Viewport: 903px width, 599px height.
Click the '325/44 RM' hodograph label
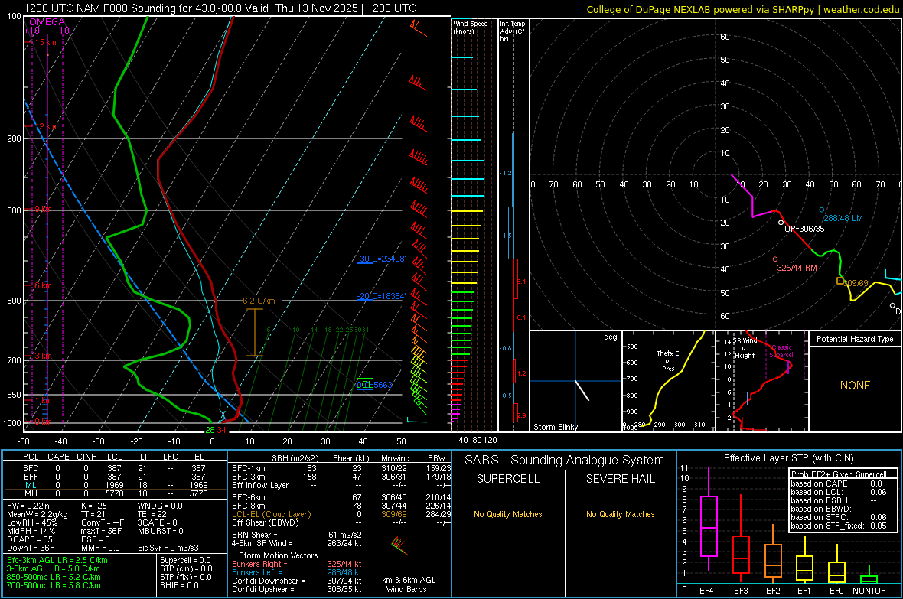coord(797,268)
